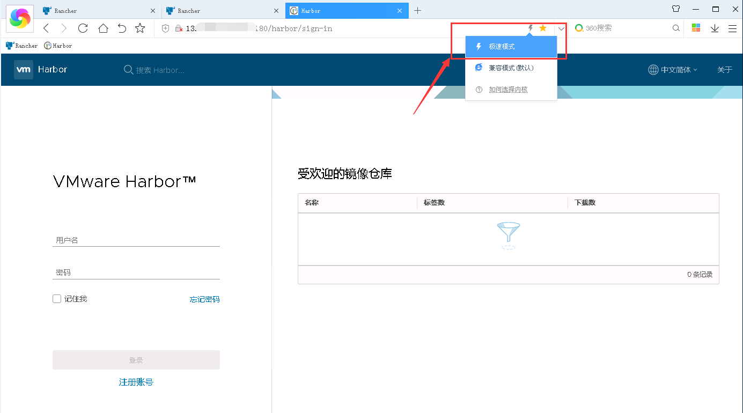This screenshot has width=743, height=413.
Task: Click the yellow bookmark star in address bar
Action: tap(543, 28)
